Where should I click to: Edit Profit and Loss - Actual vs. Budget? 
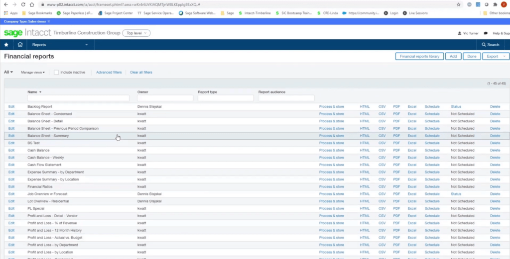[11, 238]
